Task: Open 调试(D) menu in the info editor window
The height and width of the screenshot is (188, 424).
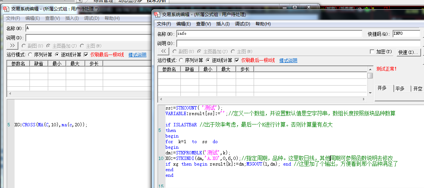Action: (x=242, y=24)
